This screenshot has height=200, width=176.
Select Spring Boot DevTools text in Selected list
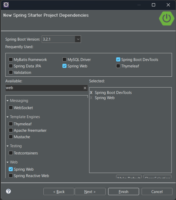click(x=113, y=93)
